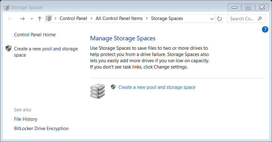
Task: Maximize the Storage Spaces window
Action: pos(248,7)
